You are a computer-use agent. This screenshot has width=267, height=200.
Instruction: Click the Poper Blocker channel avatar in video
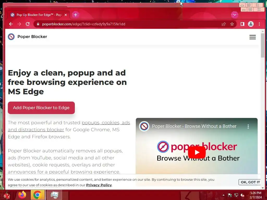(x=144, y=126)
